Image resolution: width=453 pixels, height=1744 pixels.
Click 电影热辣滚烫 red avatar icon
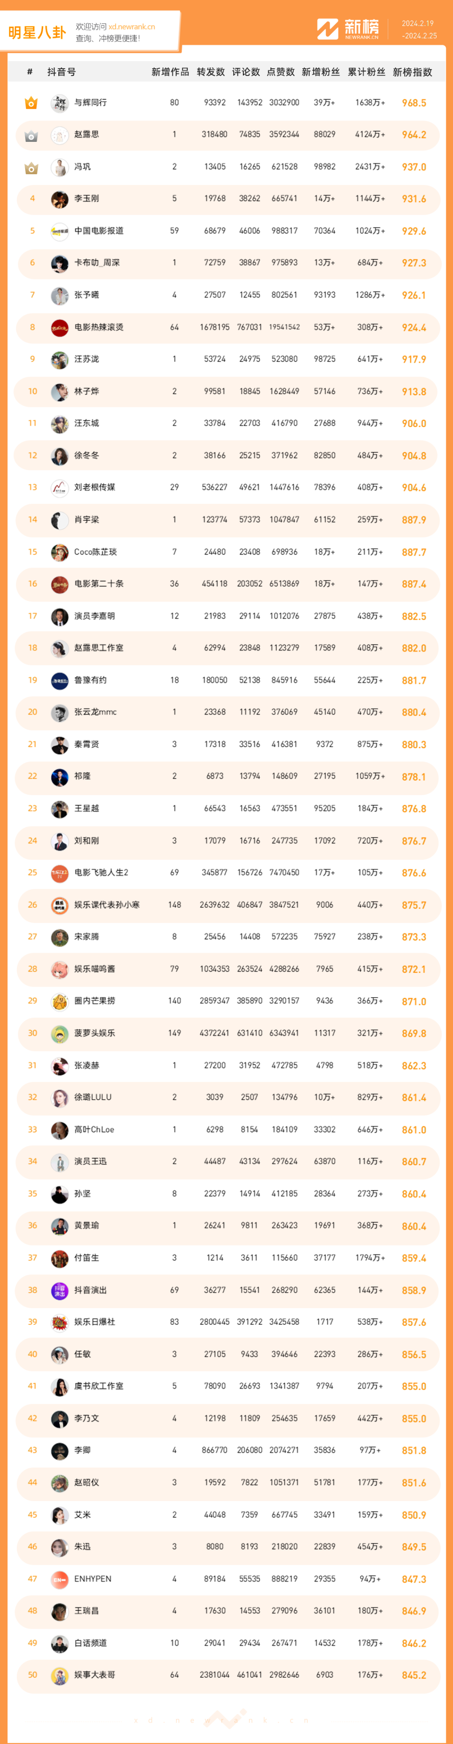pos(60,328)
